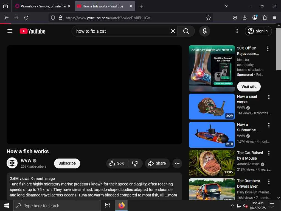Image resolution: width=281 pixels, height=211 pixels.
Task: Open the YouTube guide hamburger menu
Action: click(x=10, y=31)
